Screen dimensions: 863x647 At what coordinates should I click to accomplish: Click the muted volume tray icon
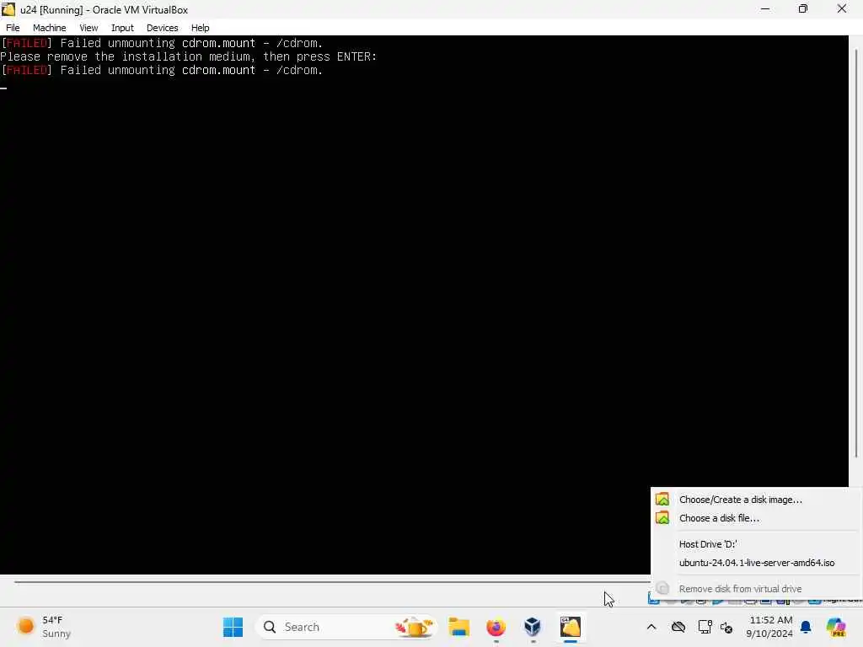(x=726, y=627)
